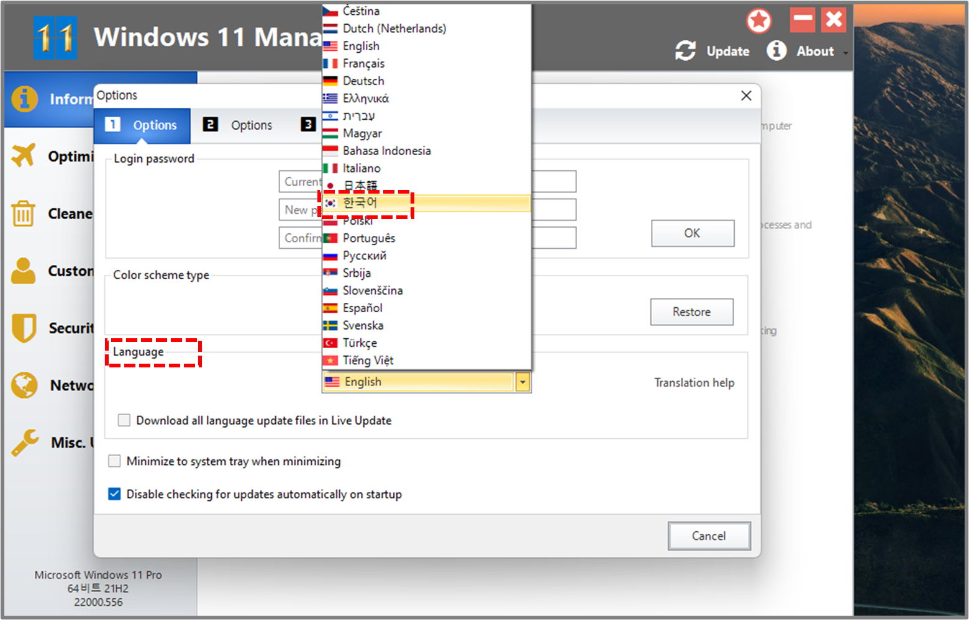
Task: Open the Translation help link
Action: [x=694, y=383]
